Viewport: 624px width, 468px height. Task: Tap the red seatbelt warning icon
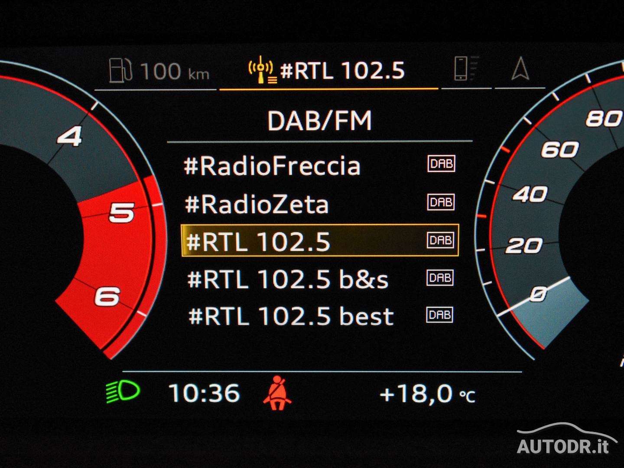click(x=277, y=393)
